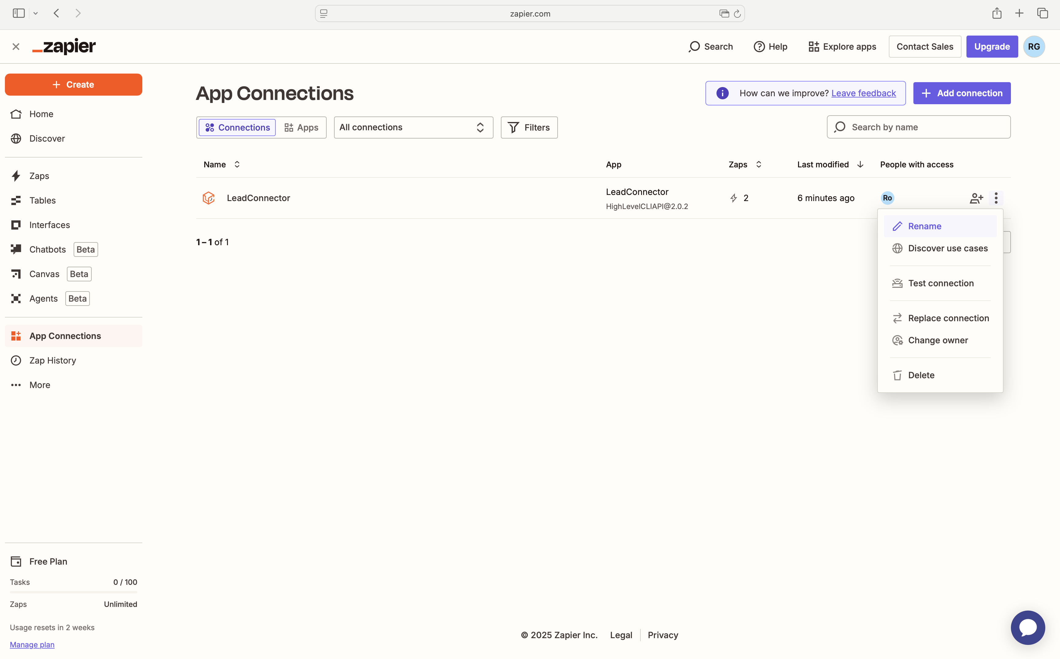Click the Add connection button
Image resolution: width=1060 pixels, height=659 pixels.
pos(962,93)
